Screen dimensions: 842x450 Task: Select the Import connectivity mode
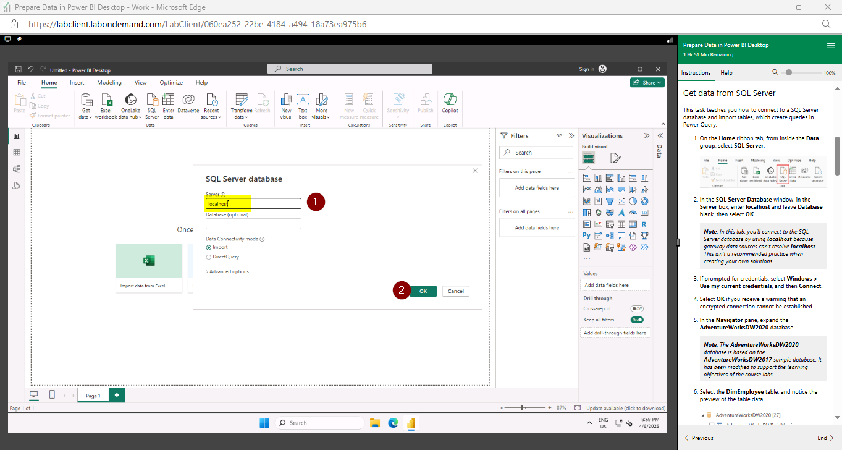209,247
